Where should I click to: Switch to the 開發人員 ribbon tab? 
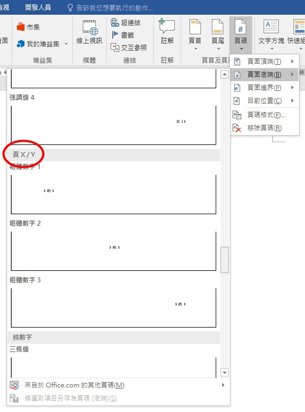pos(38,7)
